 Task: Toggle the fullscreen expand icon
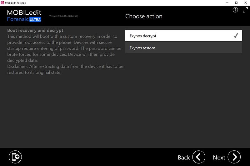click(x=245, y=10)
